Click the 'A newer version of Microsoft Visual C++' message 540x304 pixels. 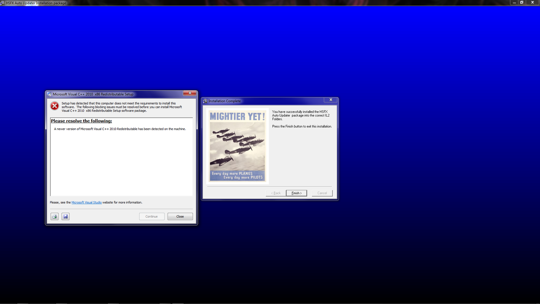[x=120, y=129]
